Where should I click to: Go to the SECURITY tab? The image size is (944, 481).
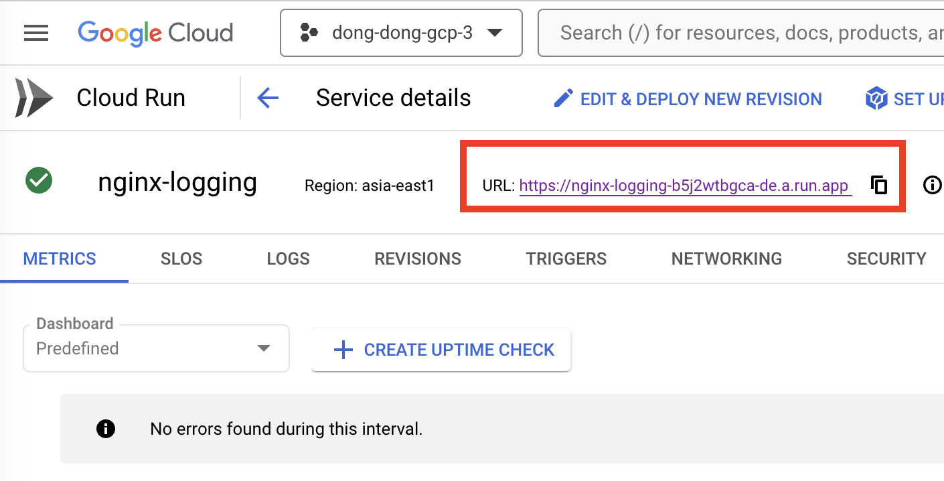(x=886, y=259)
